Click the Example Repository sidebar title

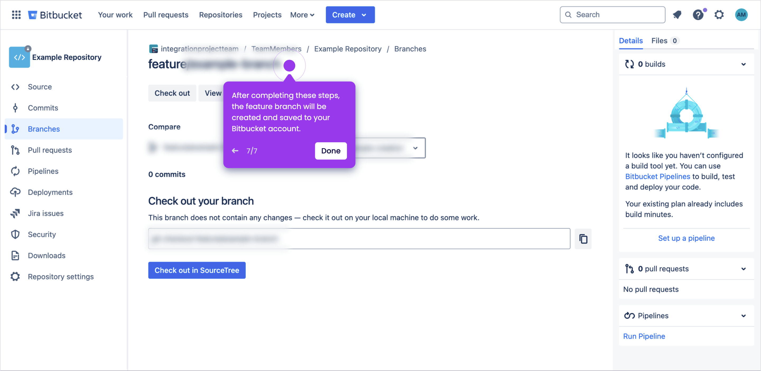point(67,57)
